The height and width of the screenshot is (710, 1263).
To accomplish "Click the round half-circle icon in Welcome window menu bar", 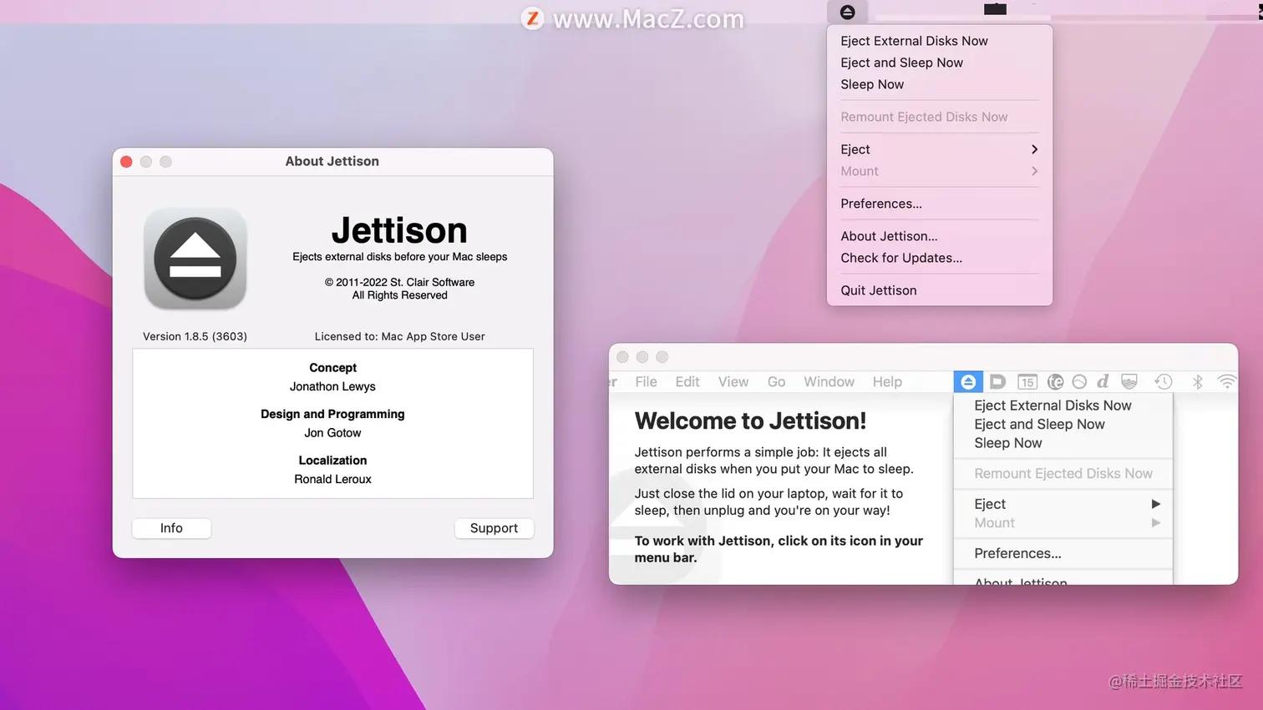I will (1079, 382).
